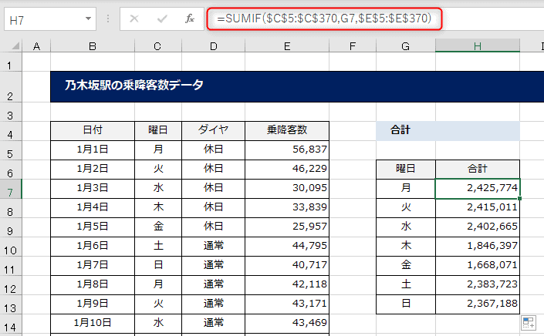Click the Cancel (X) formula bar icon
The width and height of the screenshot is (544, 336).
(134, 18)
